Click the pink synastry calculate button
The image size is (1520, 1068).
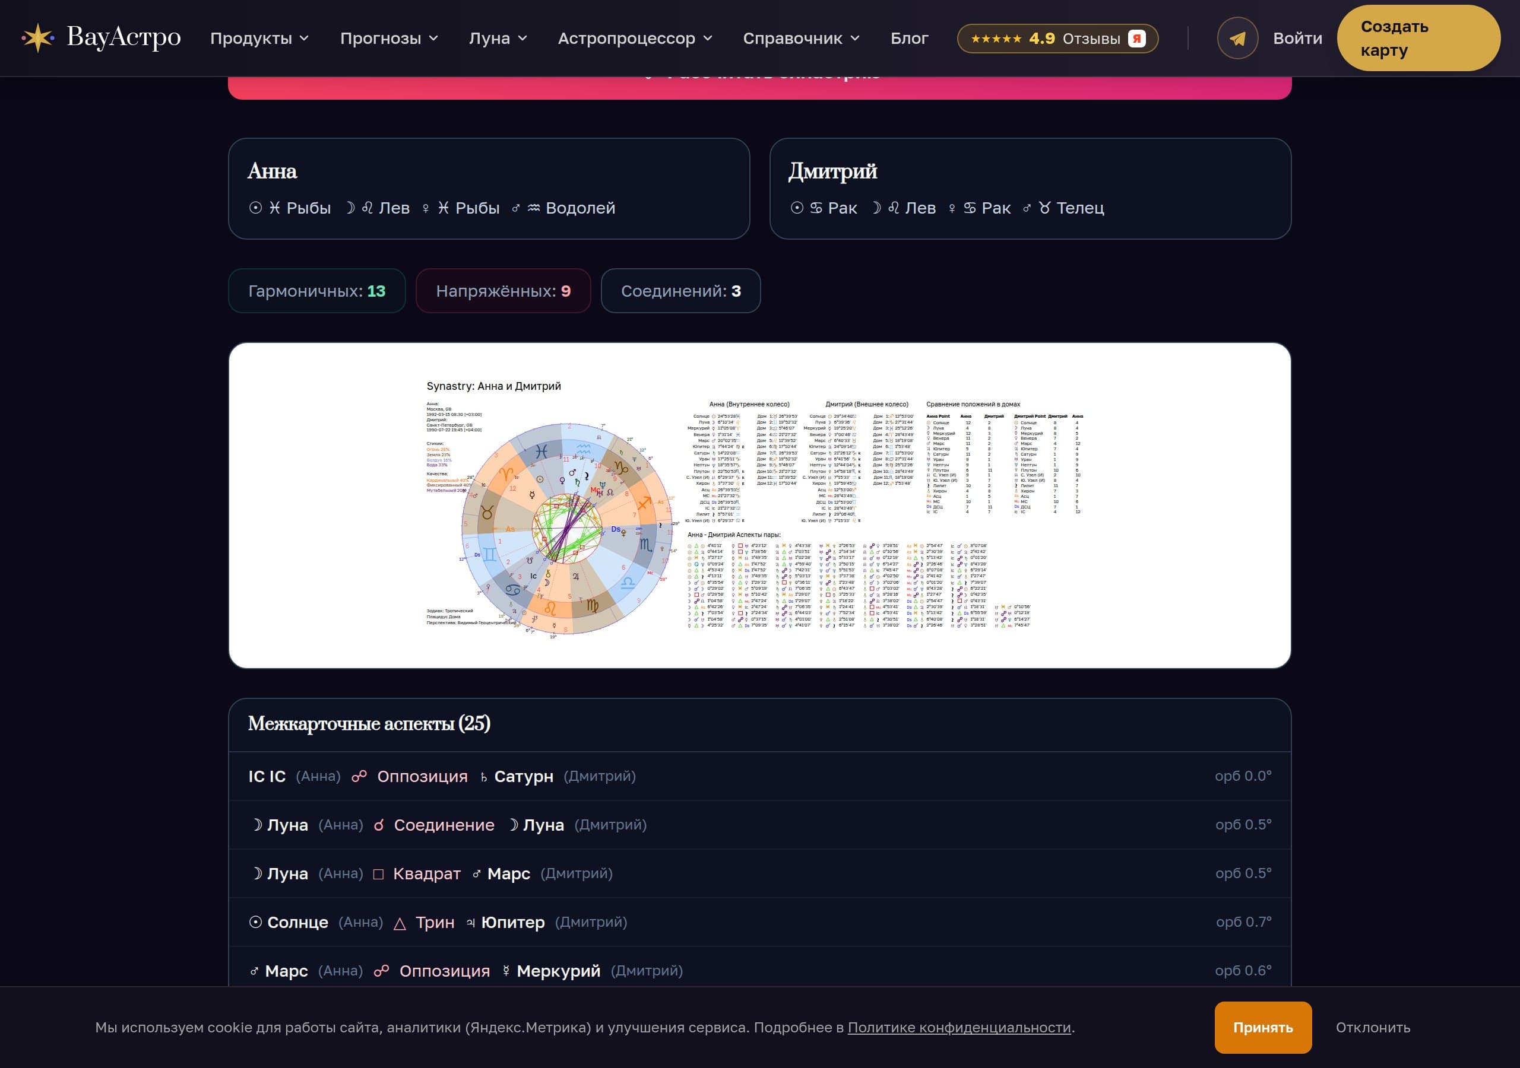click(759, 87)
